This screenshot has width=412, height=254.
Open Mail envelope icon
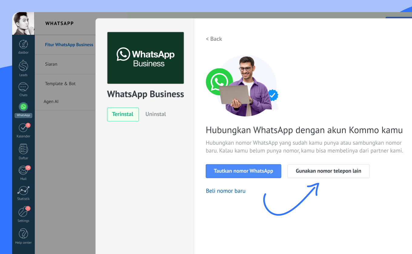click(x=23, y=170)
